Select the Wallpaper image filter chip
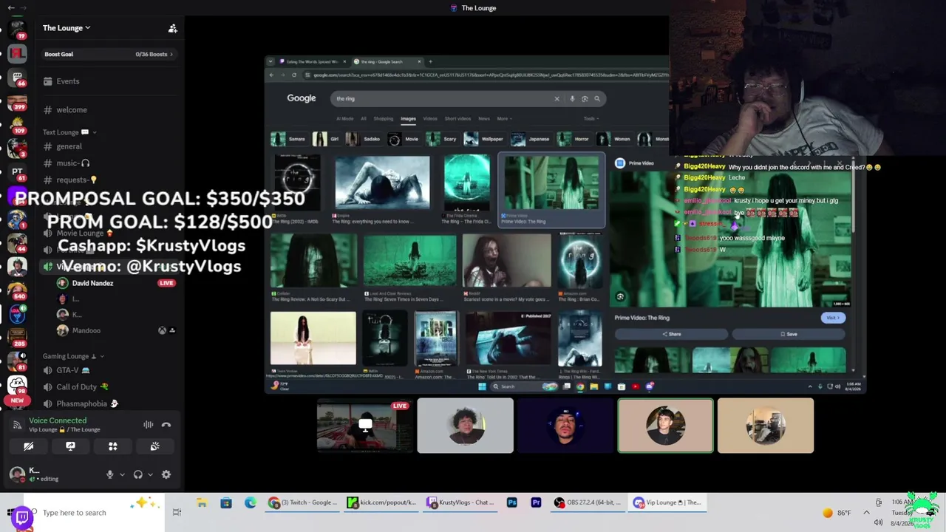Image resolution: width=946 pixels, height=532 pixels. 483,139
